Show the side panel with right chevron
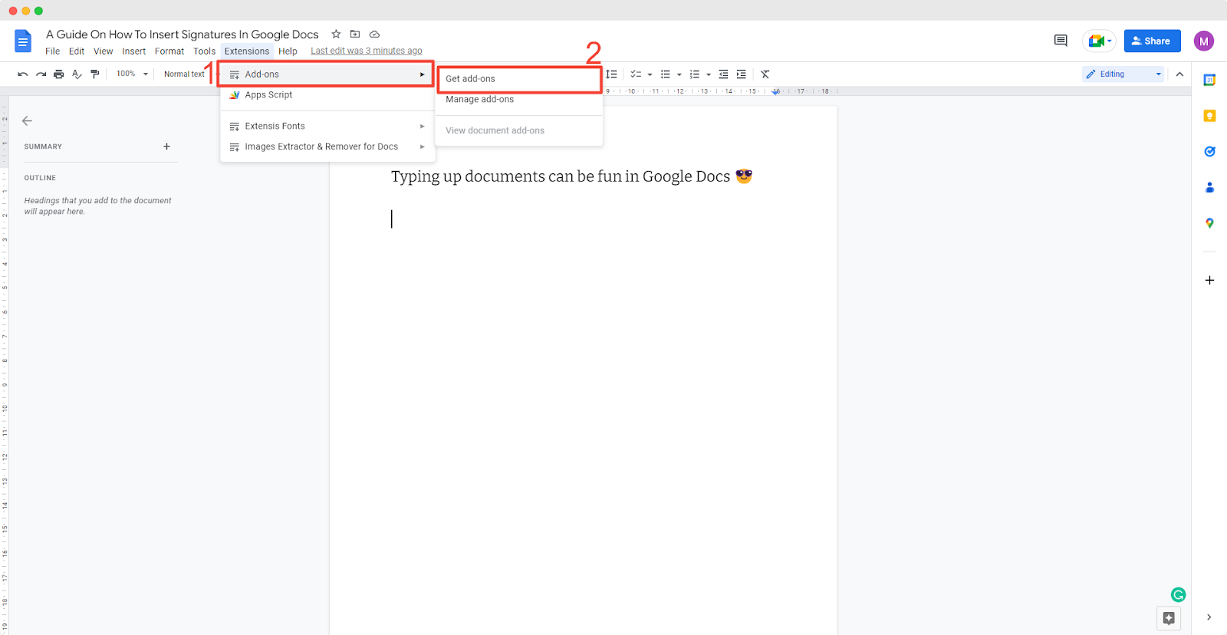Screen dimensions: 1227x635 click(x=1209, y=617)
